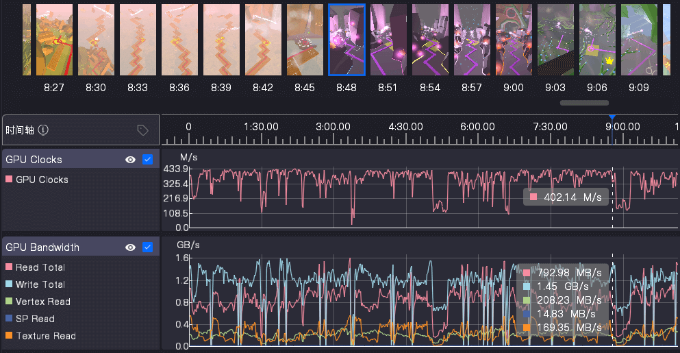
Task: Click the tag icon in timeline header
Action: click(142, 130)
